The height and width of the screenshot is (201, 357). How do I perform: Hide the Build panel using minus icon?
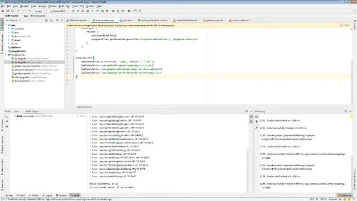252,112
